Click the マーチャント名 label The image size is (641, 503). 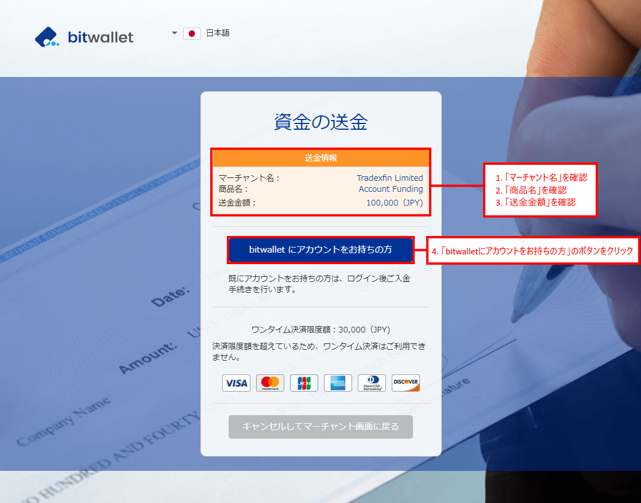[x=249, y=178]
